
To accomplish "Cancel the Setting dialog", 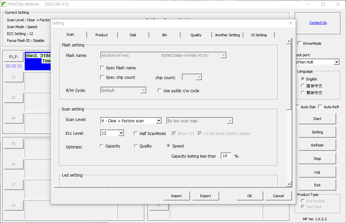I will click(279, 196).
